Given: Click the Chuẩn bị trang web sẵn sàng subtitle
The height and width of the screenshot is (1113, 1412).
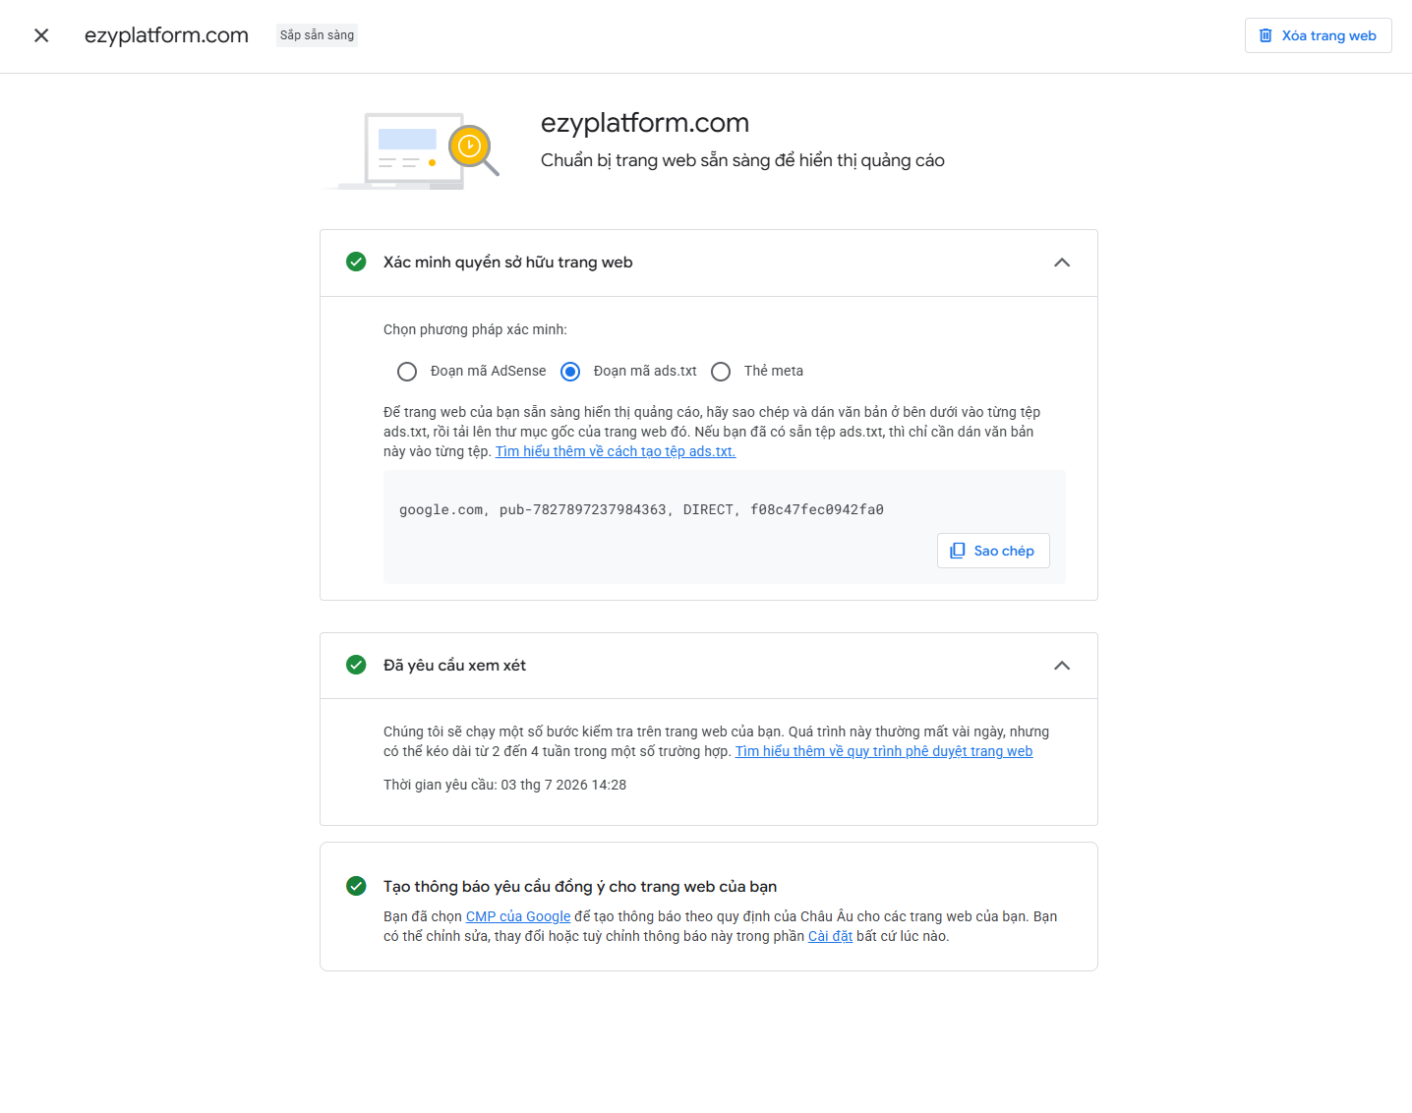Looking at the screenshot, I should click(x=742, y=160).
